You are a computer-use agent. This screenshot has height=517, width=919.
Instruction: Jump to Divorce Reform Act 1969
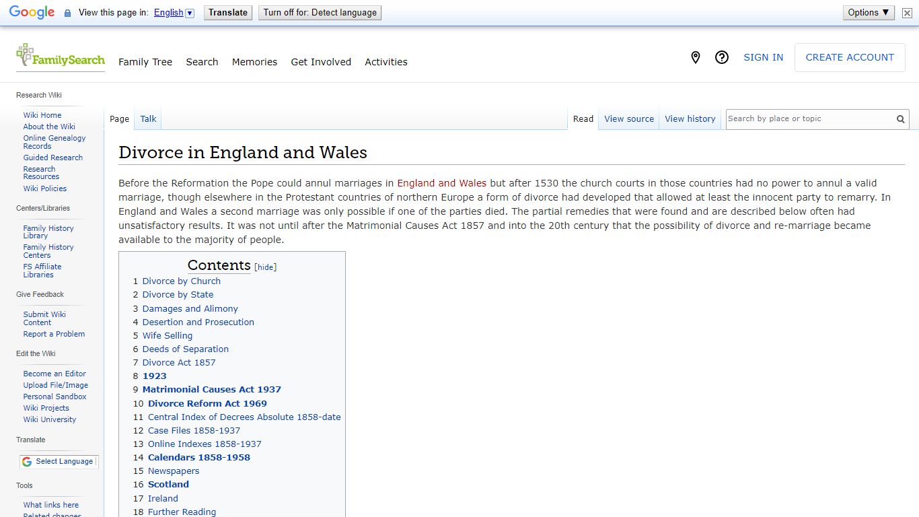(207, 403)
